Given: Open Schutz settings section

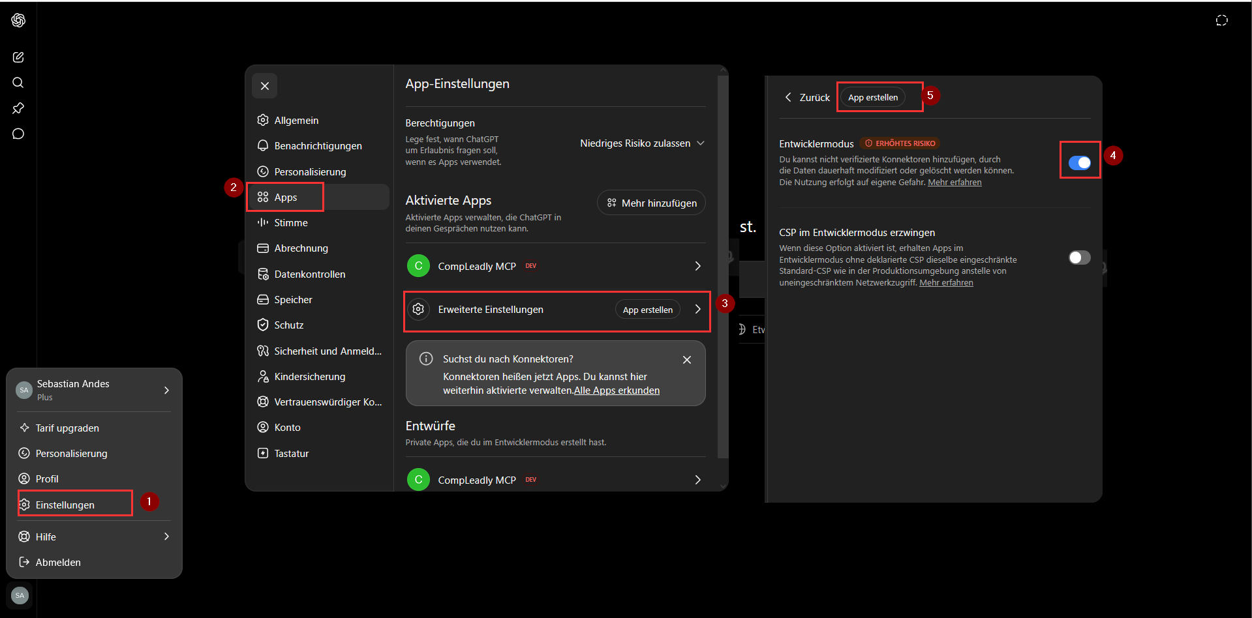Looking at the screenshot, I should 318,325.
